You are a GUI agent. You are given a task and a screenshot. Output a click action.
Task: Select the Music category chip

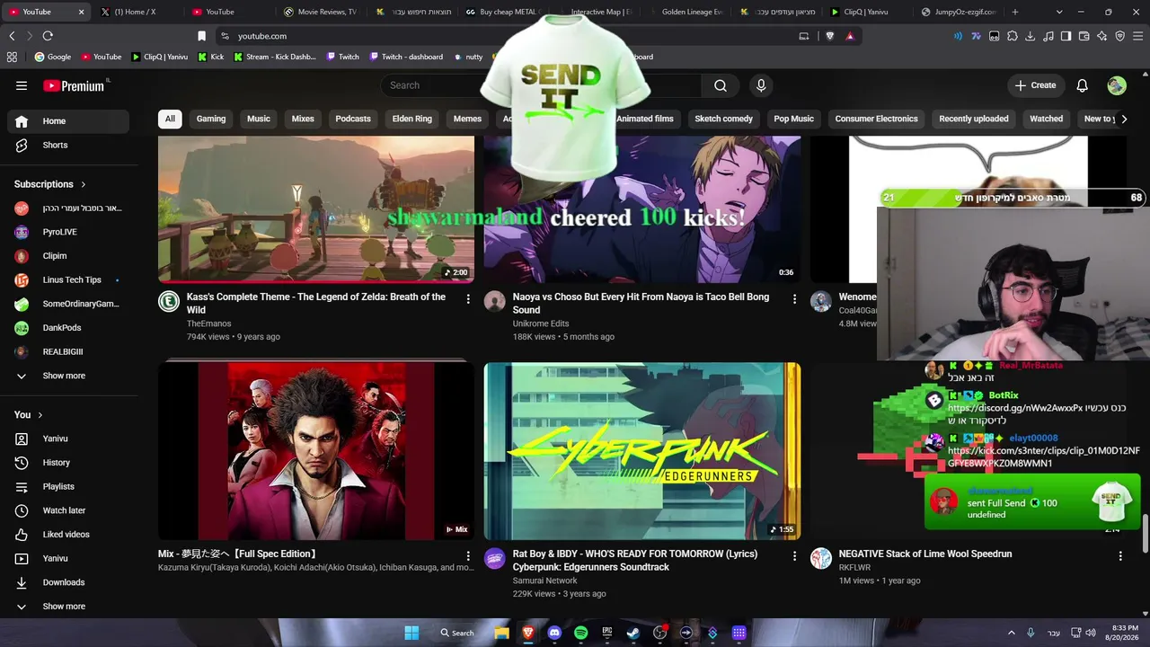coord(259,119)
